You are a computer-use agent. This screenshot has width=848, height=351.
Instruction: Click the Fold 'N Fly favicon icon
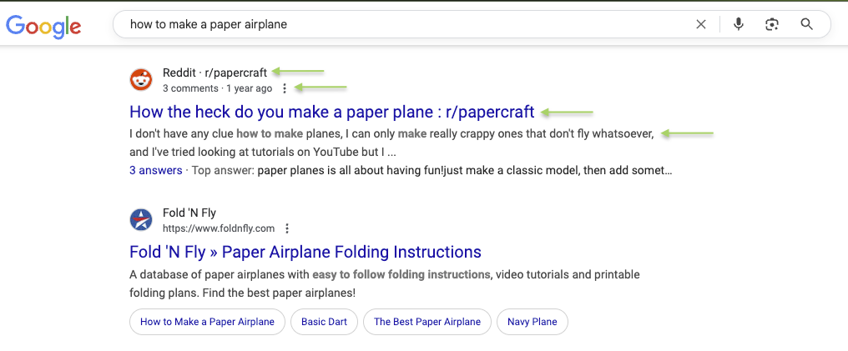click(x=141, y=220)
